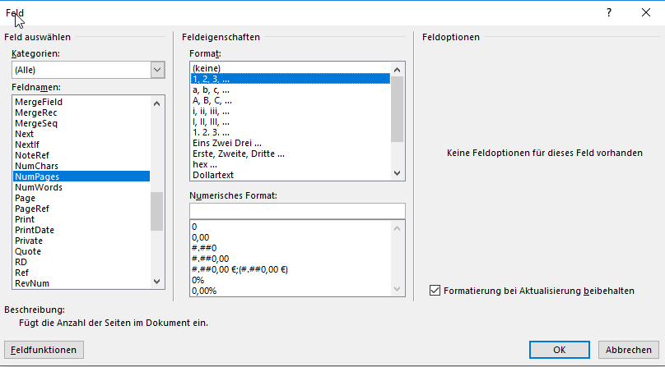665x367 pixels.
Task: Click the help question mark icon
Action: (x=609, y=12)
